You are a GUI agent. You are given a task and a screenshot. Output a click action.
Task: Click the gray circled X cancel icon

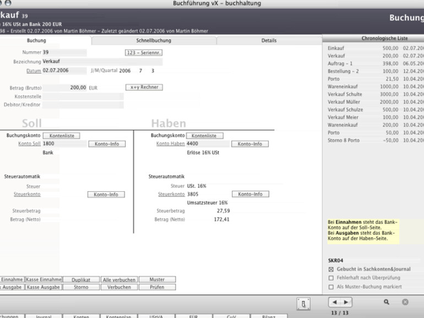[x=405, y=302]
